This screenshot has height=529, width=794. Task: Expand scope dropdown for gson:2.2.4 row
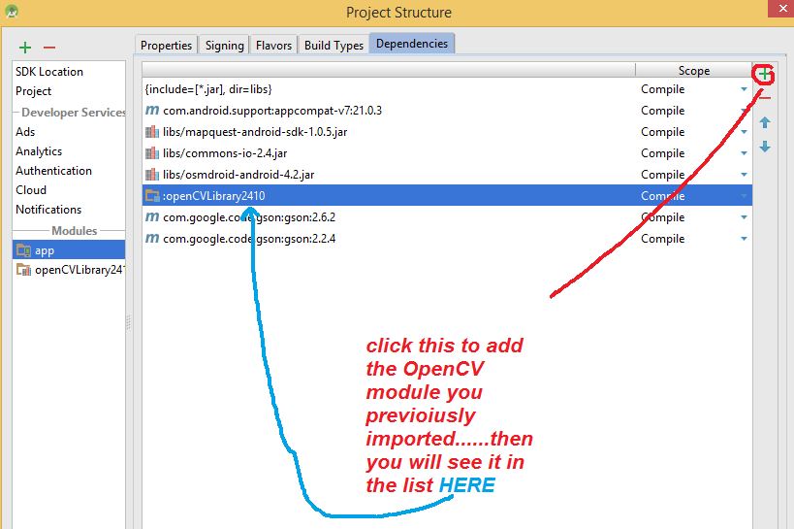744,239
